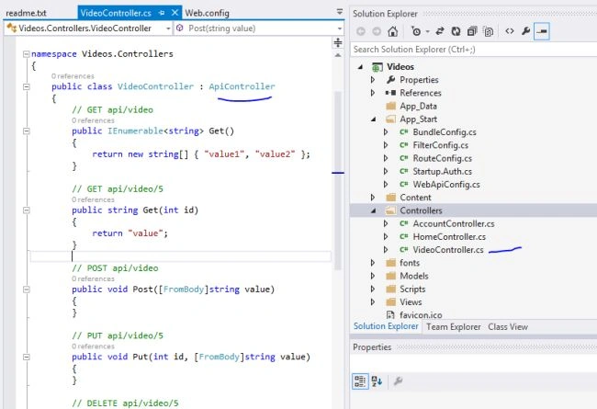Open the Videos.Controllers.VideoController class dropdown
Screen dimensions: 597x409
point(88,28)
